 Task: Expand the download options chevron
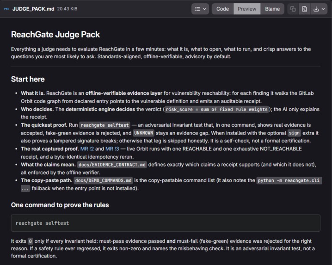coord(323,9)
